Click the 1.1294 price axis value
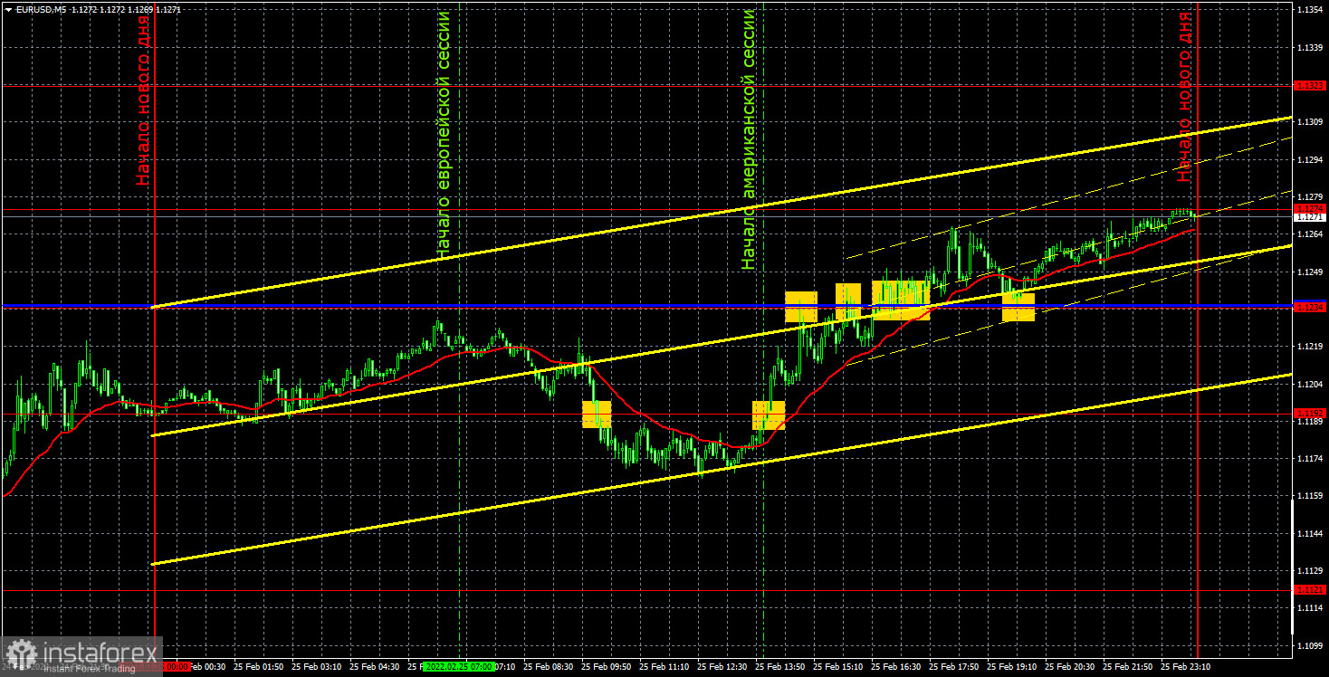Viewport: 1329px width, 677px height. point(1310,159)
